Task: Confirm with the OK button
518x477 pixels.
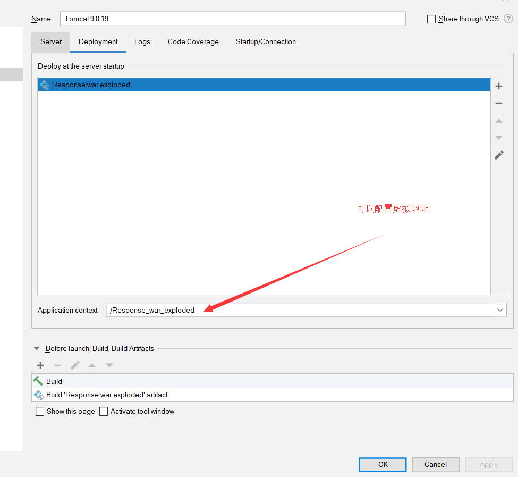Action: click(383, 464)
